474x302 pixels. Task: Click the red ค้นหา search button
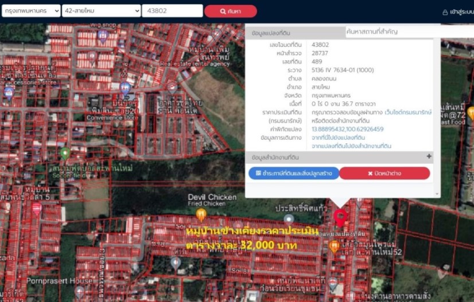(x=231, y=11)
